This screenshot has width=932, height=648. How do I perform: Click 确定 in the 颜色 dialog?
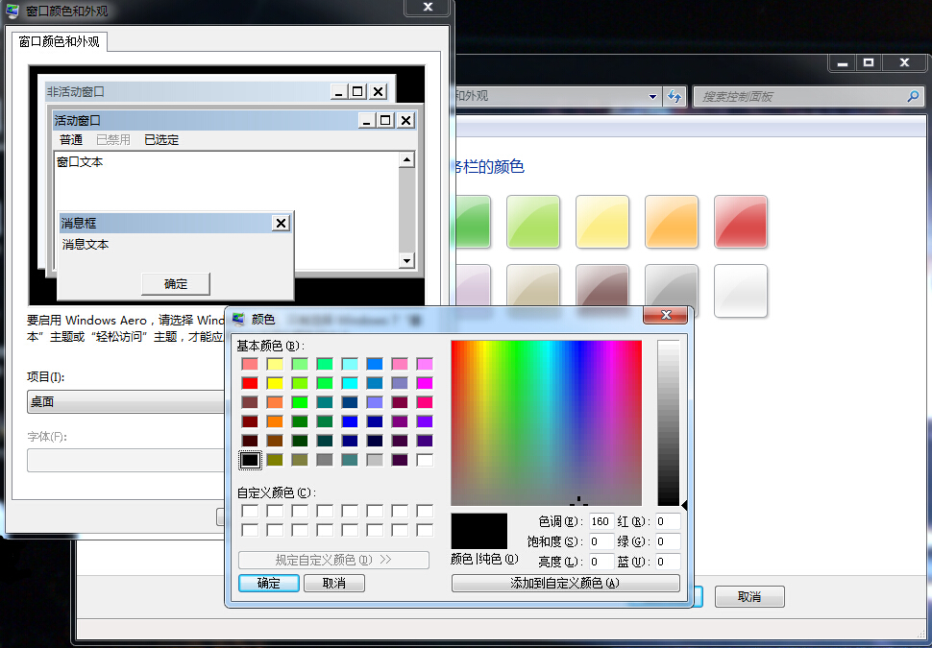coord(268,583)
